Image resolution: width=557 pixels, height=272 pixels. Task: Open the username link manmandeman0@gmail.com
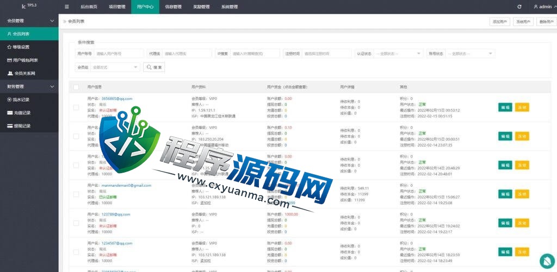click(126, 186)
